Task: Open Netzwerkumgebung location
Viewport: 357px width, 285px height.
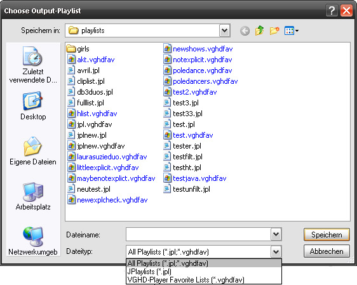Action: (x=33, y=241)
